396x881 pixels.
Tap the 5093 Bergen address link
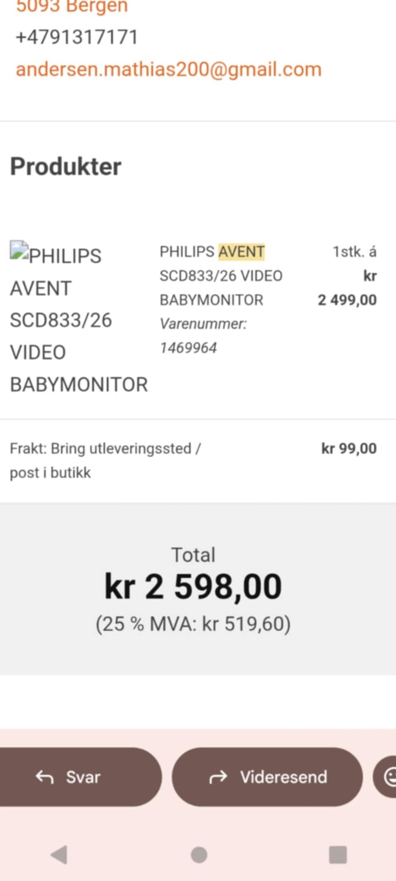[x=72, y=7]
